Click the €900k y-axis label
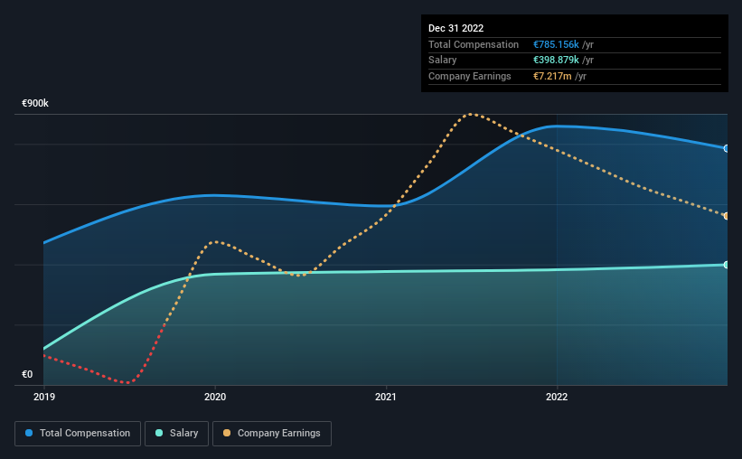 pos(35,103)
